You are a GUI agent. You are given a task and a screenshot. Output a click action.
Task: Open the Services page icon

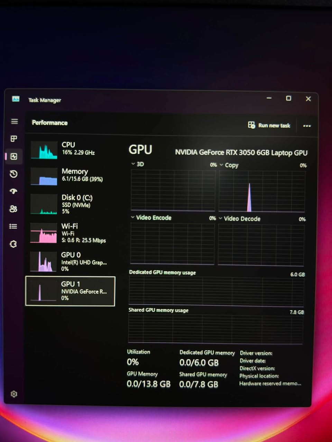pos(13,244)
